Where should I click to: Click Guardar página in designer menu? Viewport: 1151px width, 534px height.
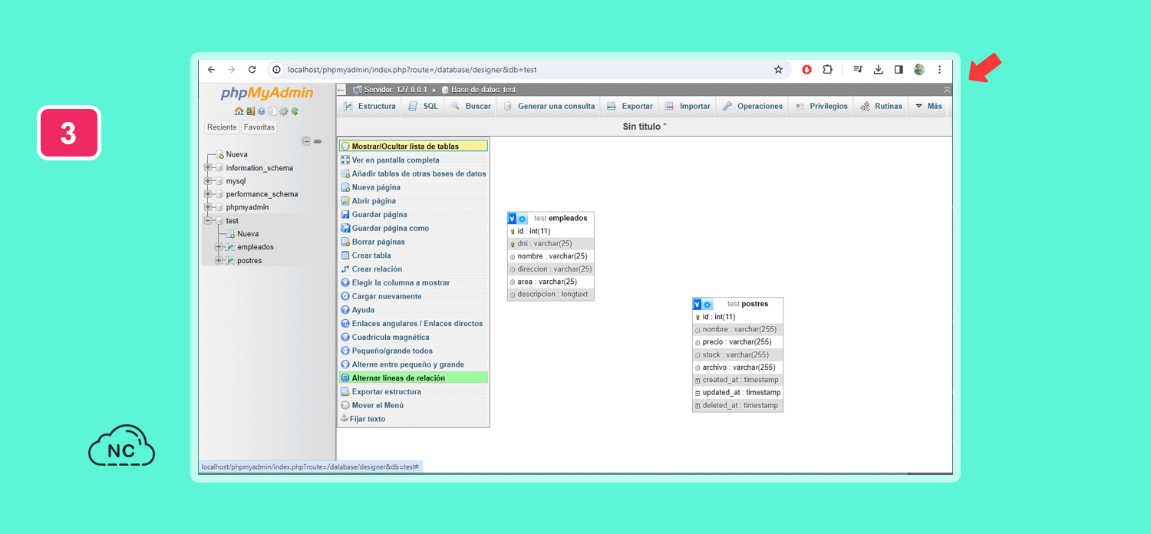pyautogui.click(x=413, y=215)
